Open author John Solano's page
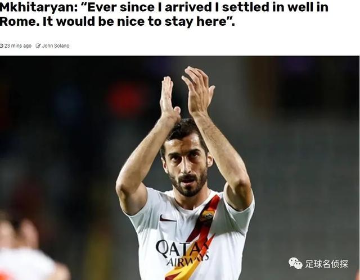Screen dimensions: 360x280 point(56,46)
